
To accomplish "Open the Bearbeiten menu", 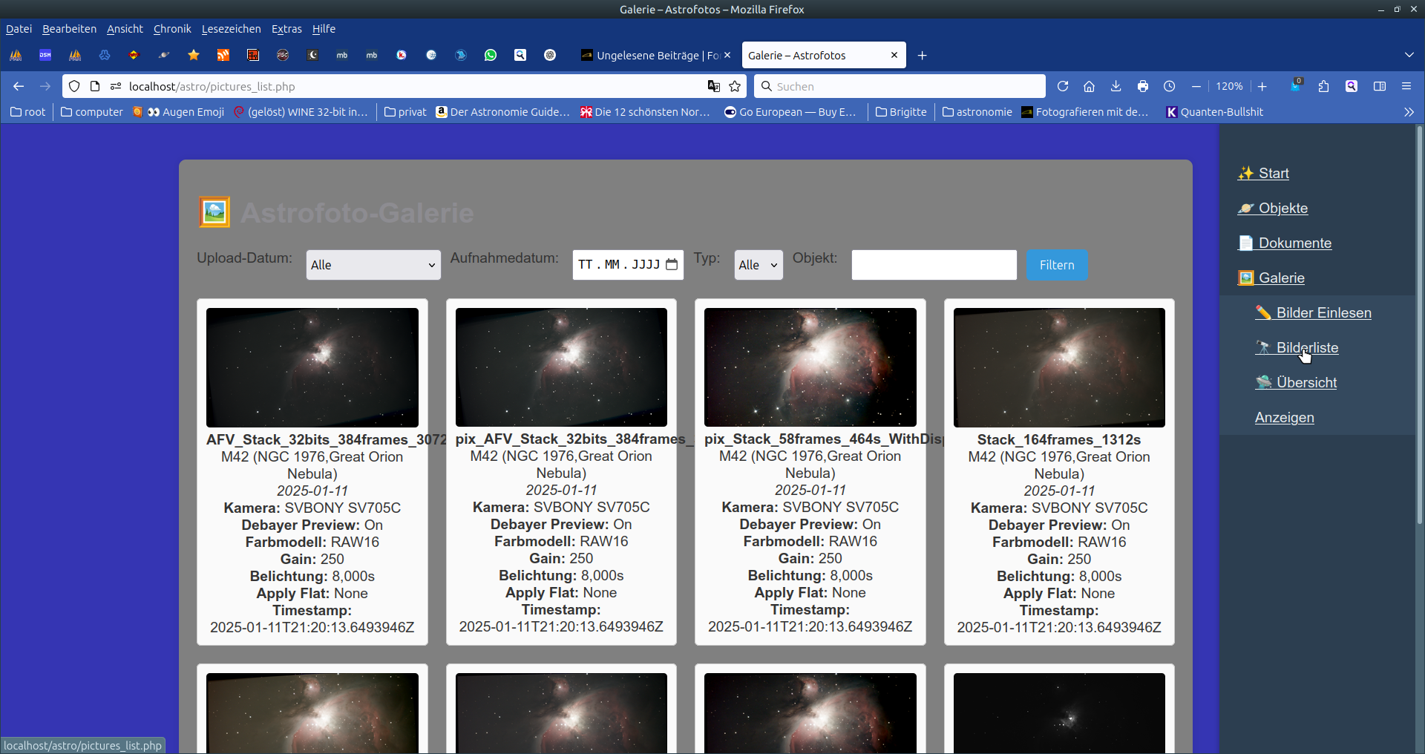I will pos(69,29).
